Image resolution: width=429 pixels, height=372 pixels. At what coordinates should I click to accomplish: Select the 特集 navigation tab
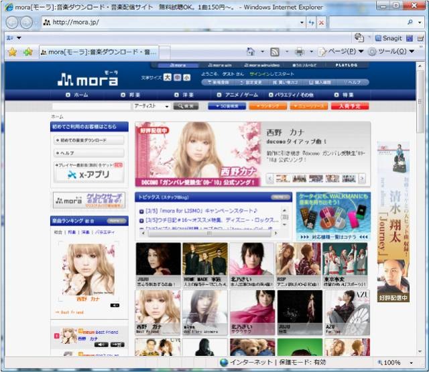[x=344, y=95]
